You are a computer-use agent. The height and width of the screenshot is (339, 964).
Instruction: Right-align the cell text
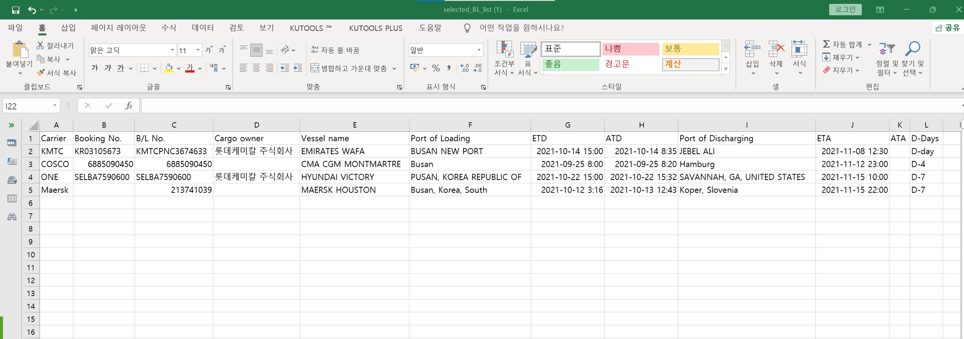pos(269,68)
